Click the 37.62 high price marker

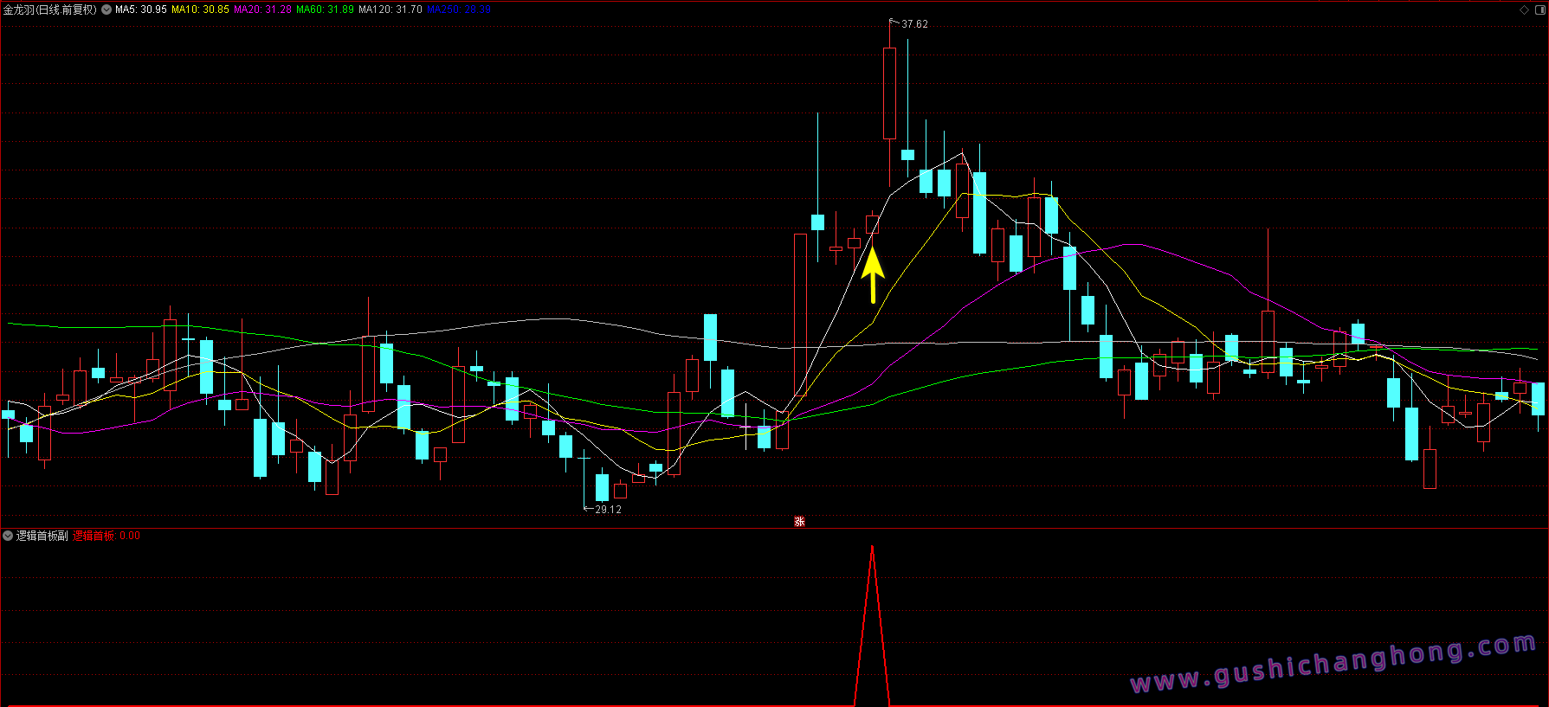click(x=913, y=24)
